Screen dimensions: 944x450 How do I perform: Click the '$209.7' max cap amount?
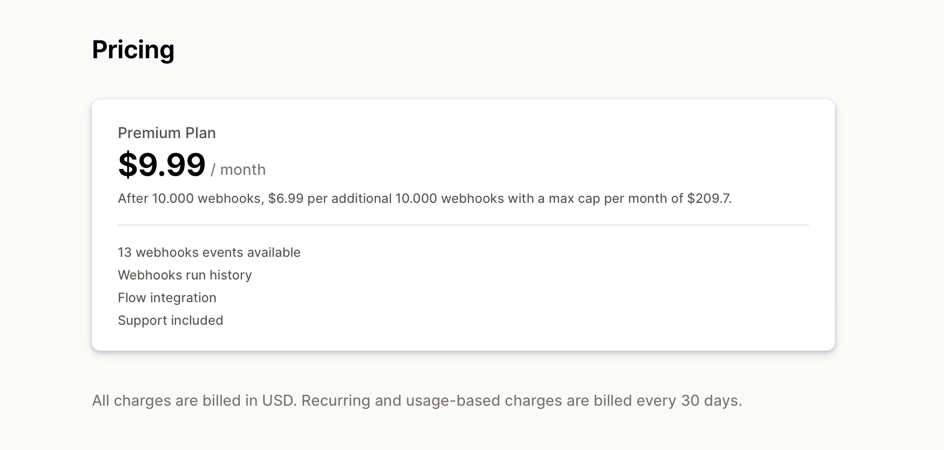pos(708,199)
